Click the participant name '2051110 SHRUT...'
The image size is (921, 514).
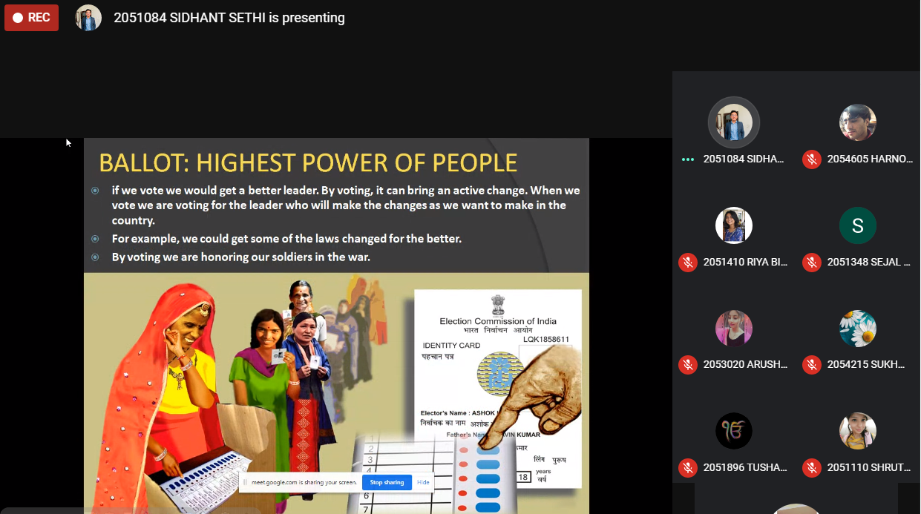tap(869, 467)
